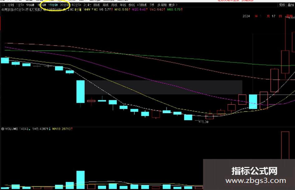The image size is (295, 190).
Task: Expand the 更多 more periods menu
Action: click(x=173, y=5)
